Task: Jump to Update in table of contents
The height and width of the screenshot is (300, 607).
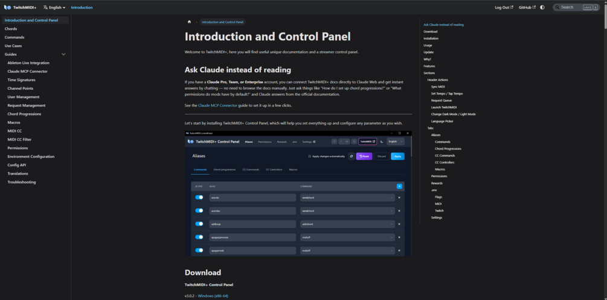Action: click(429, 52)
